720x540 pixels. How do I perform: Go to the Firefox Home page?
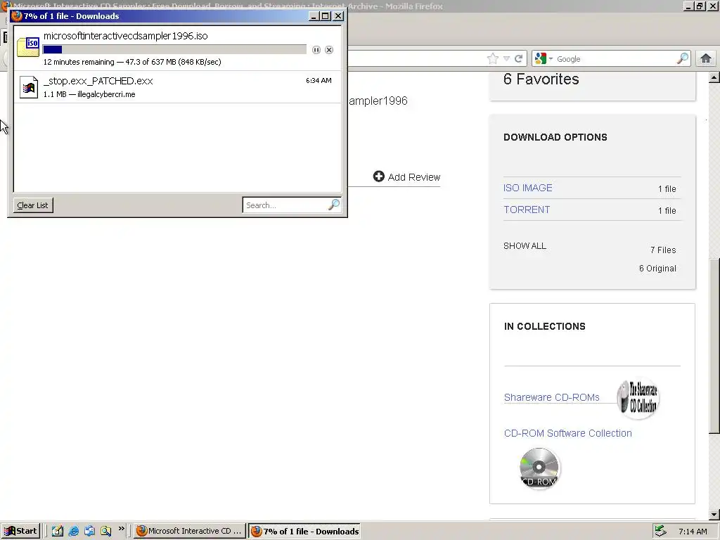click(x=706, y=58)
